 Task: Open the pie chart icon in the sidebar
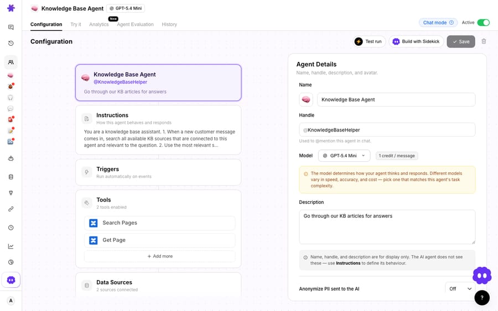(x=11, y=262)
